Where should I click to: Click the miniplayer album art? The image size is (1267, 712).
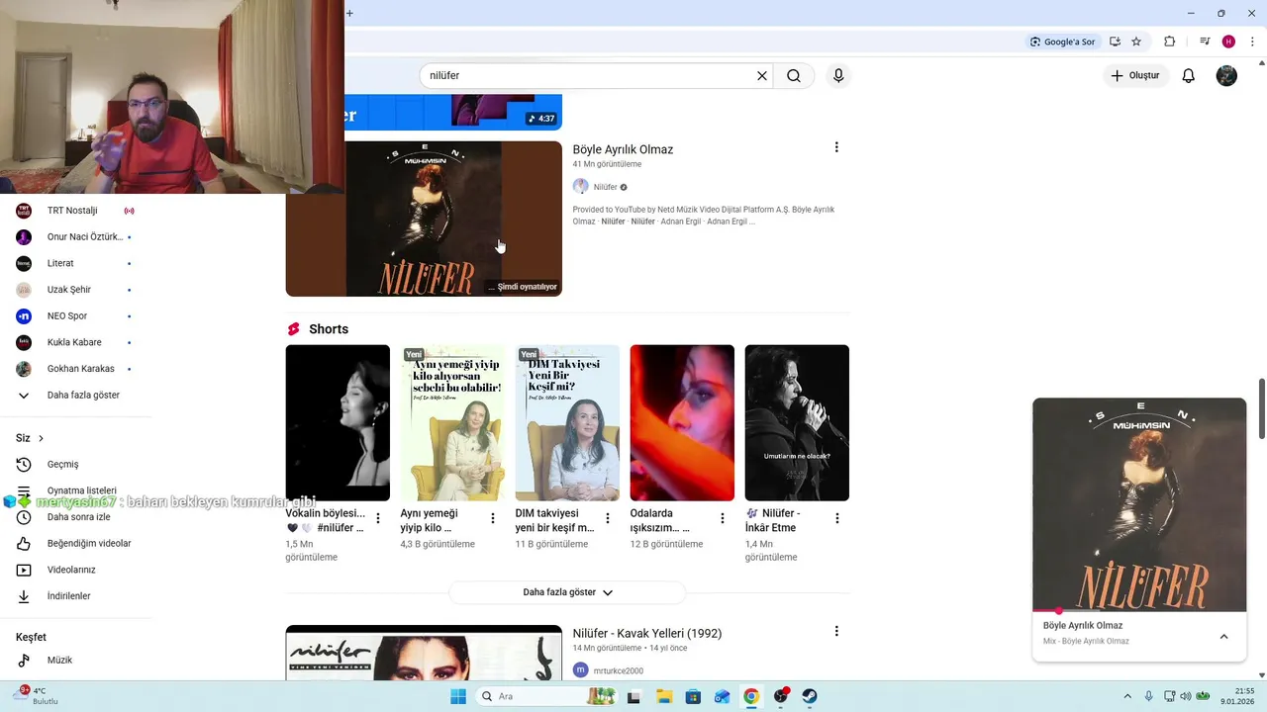tap(1139, 504)
